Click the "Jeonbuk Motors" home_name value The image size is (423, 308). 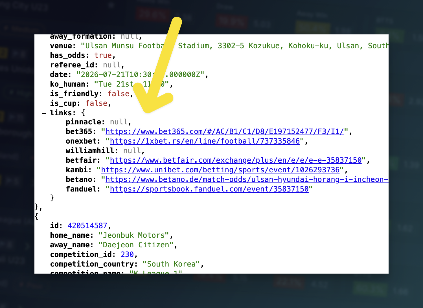(x=134, y=236)
